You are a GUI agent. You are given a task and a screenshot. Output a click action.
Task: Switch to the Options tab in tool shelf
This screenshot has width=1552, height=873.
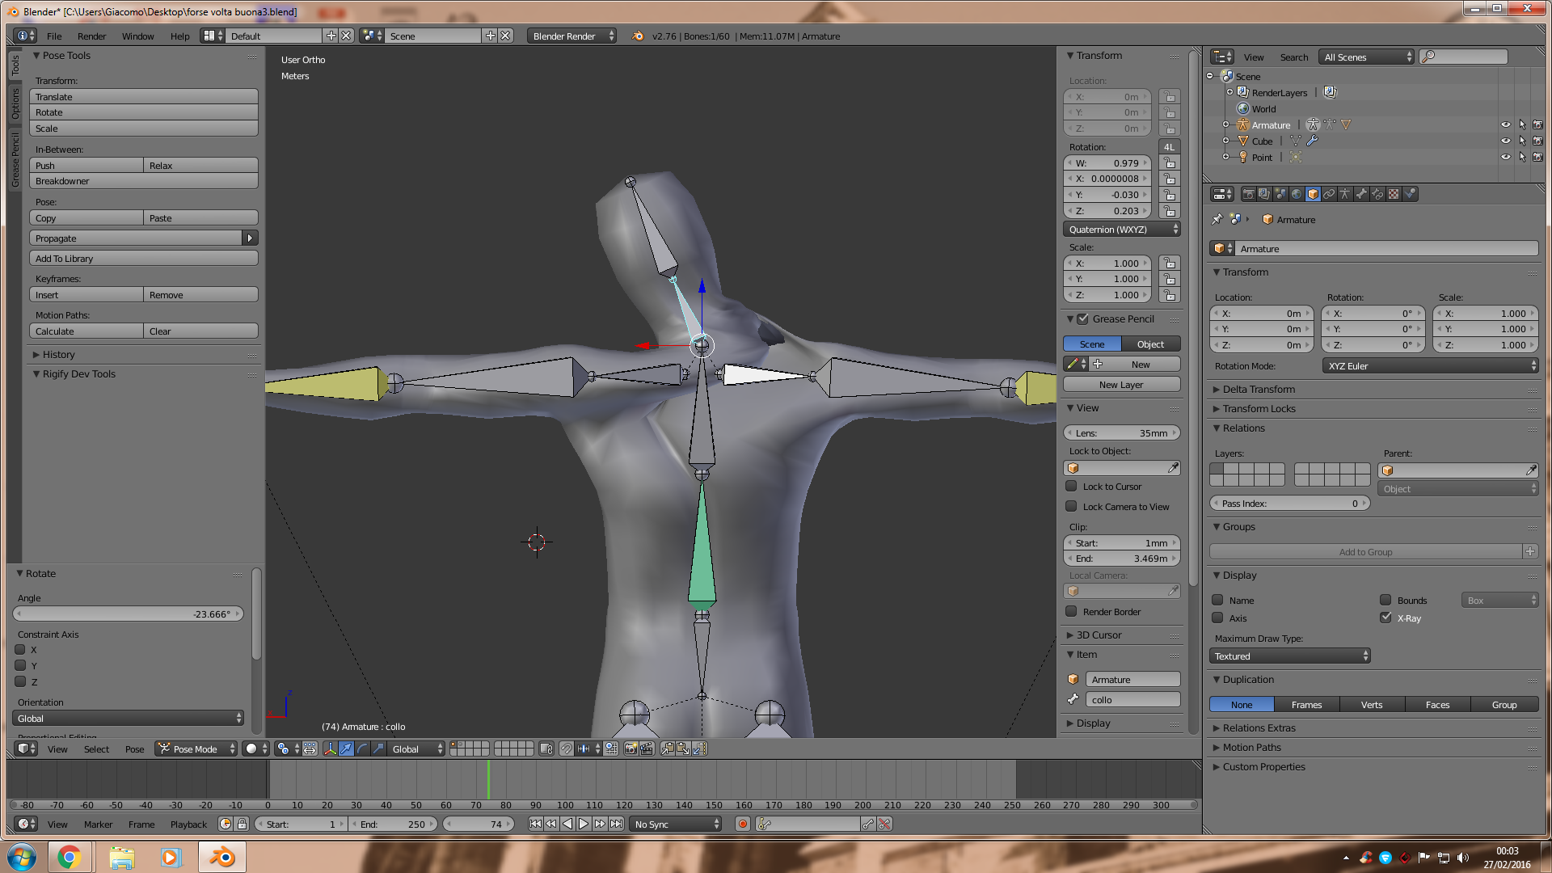coord(15,103)
